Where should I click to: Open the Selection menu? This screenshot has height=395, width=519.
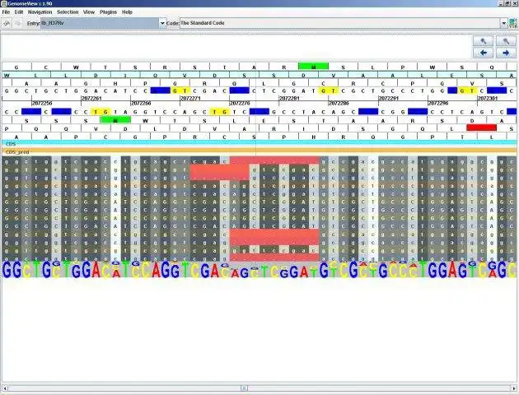[68, 12]
